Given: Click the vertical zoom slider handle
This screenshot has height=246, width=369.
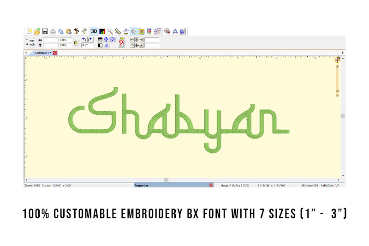Looking at the screenshot, I should click(x=337, y=91).
